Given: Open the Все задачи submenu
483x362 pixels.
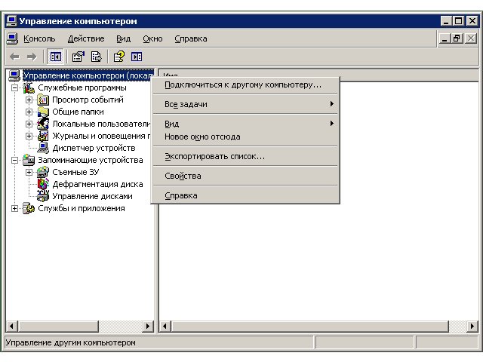Looking at the screenshot, I should pyautogui.click(x=245, y=104).
